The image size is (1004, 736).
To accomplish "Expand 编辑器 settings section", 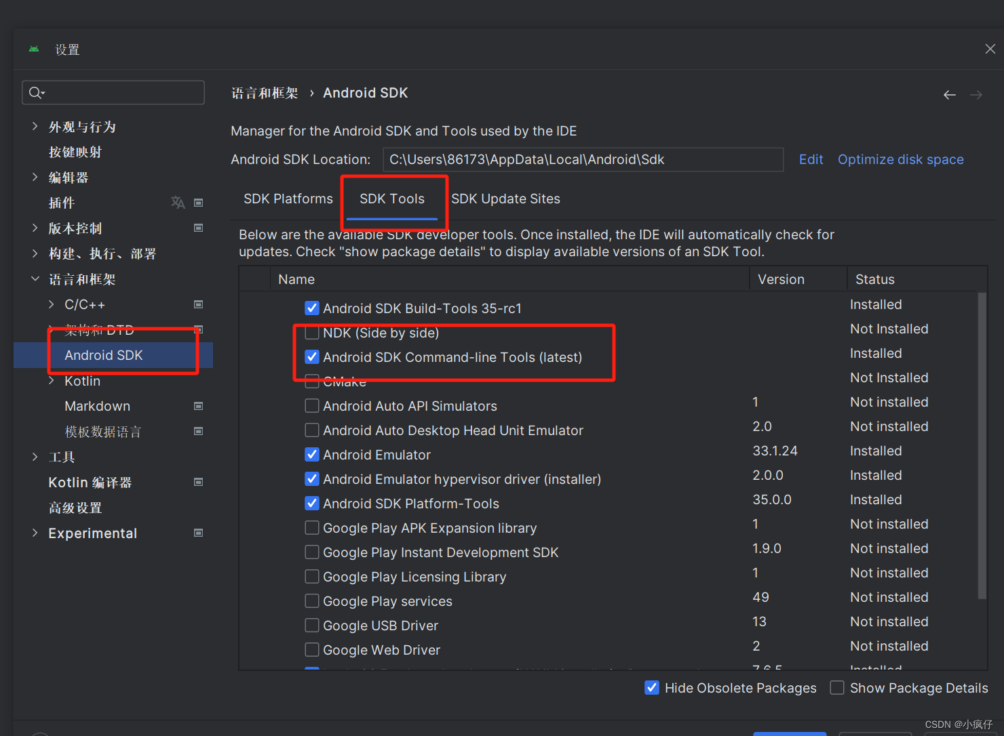I will coord(35,177).
